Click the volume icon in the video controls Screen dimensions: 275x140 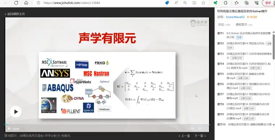click(200, 128)
